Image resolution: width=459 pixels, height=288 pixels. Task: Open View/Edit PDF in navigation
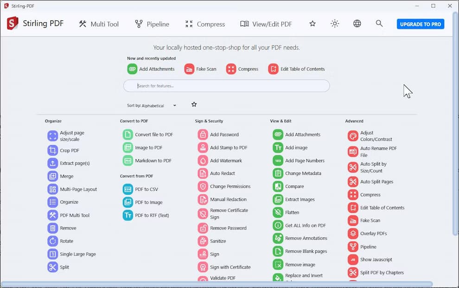coord(266,24)
